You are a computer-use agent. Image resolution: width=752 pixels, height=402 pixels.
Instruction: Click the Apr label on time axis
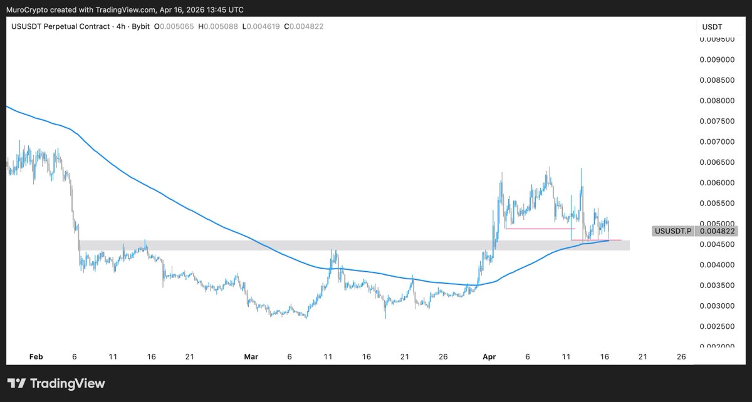[489, 356]
